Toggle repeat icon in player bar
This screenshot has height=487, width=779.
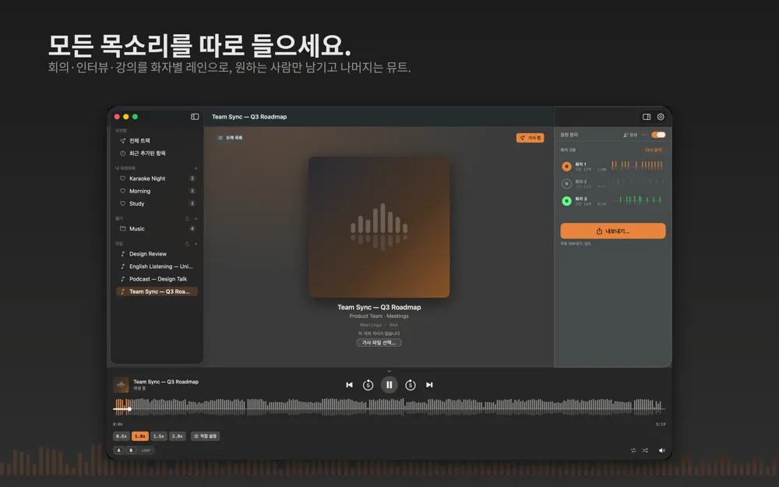pos(633,450)
